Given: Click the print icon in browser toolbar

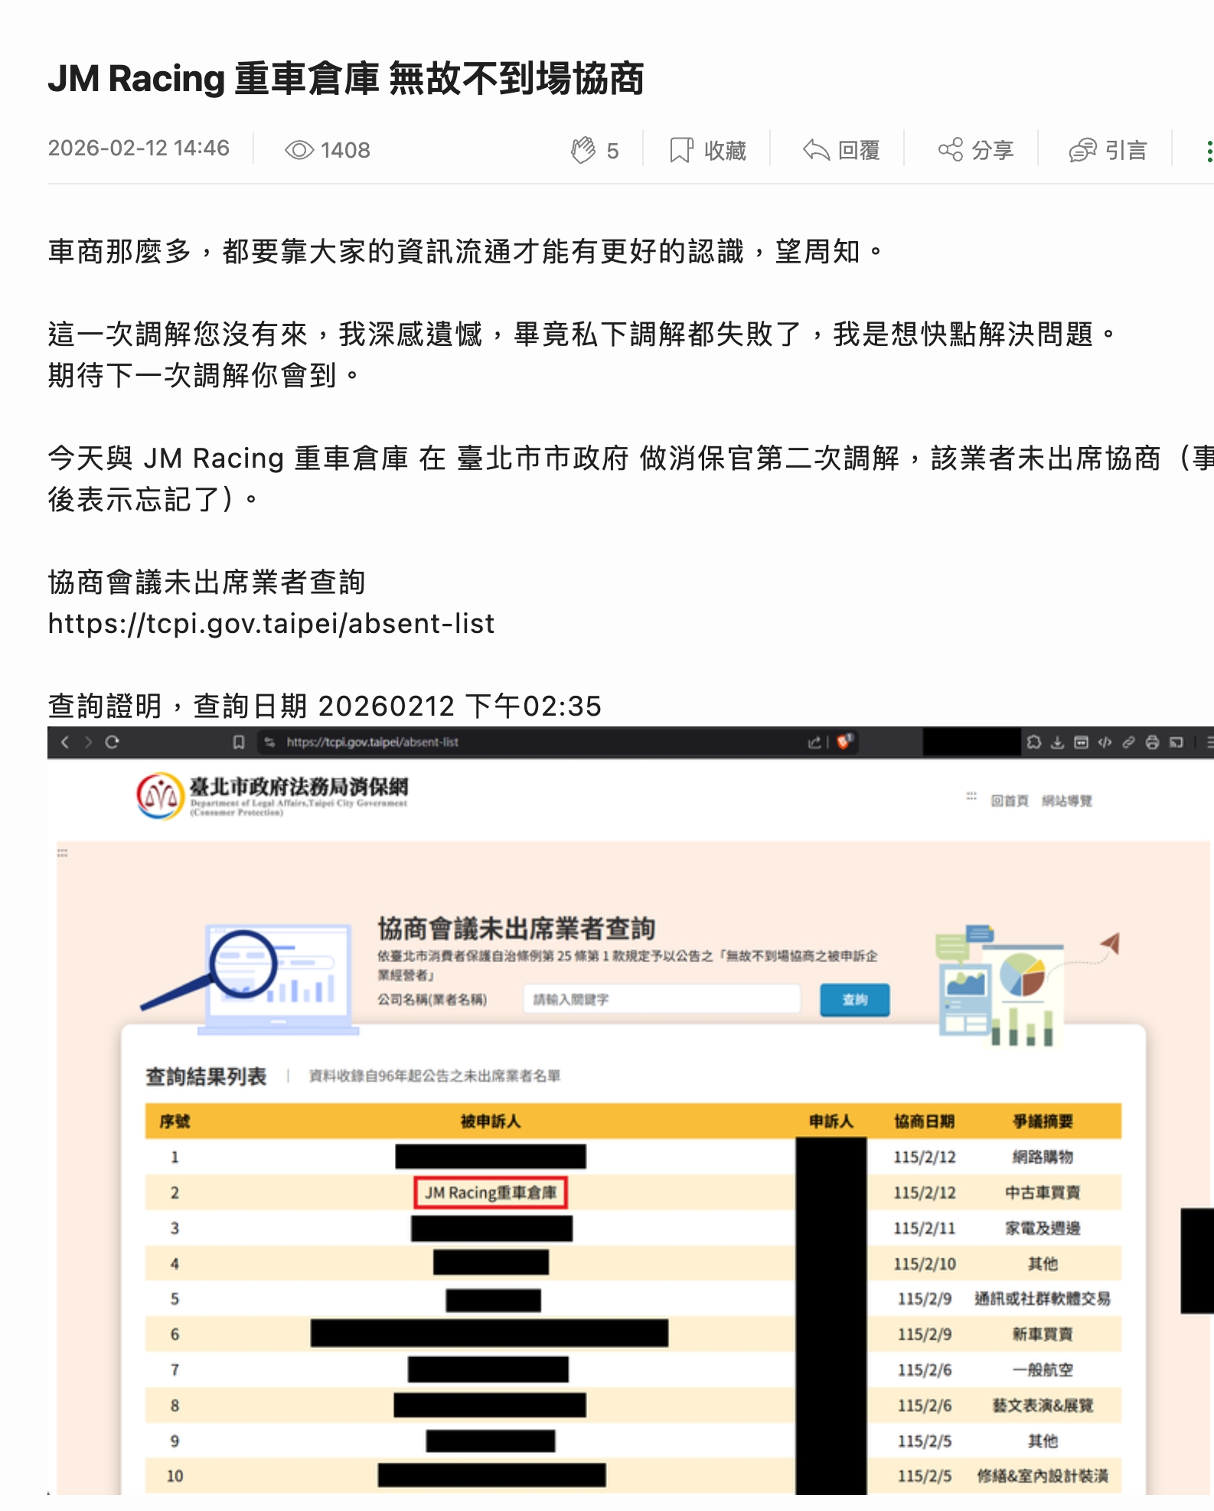Looking at the screenshot, I should click(1152, 742).
